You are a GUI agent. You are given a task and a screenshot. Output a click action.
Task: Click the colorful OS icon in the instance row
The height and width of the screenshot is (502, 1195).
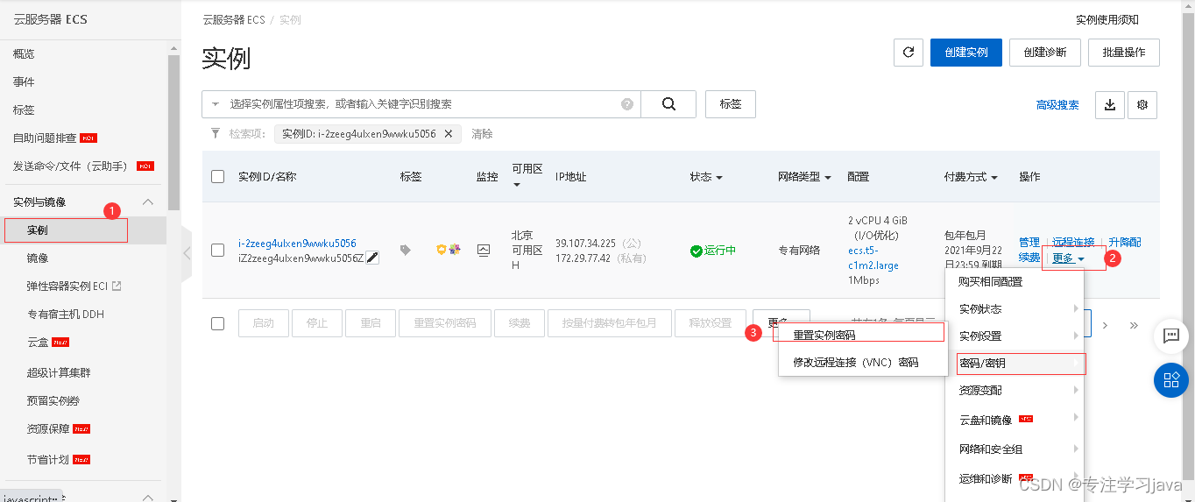[x=454, y=250]
